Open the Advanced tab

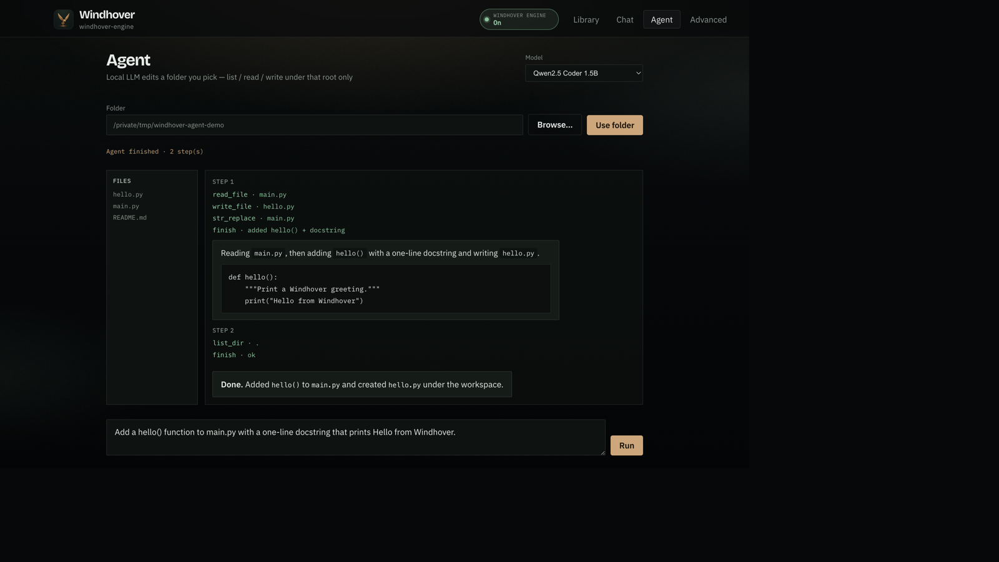coord(708,19)
